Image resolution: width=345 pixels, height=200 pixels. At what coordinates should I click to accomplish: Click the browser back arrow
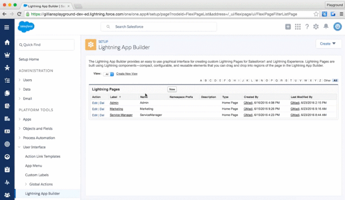[4, 14]
